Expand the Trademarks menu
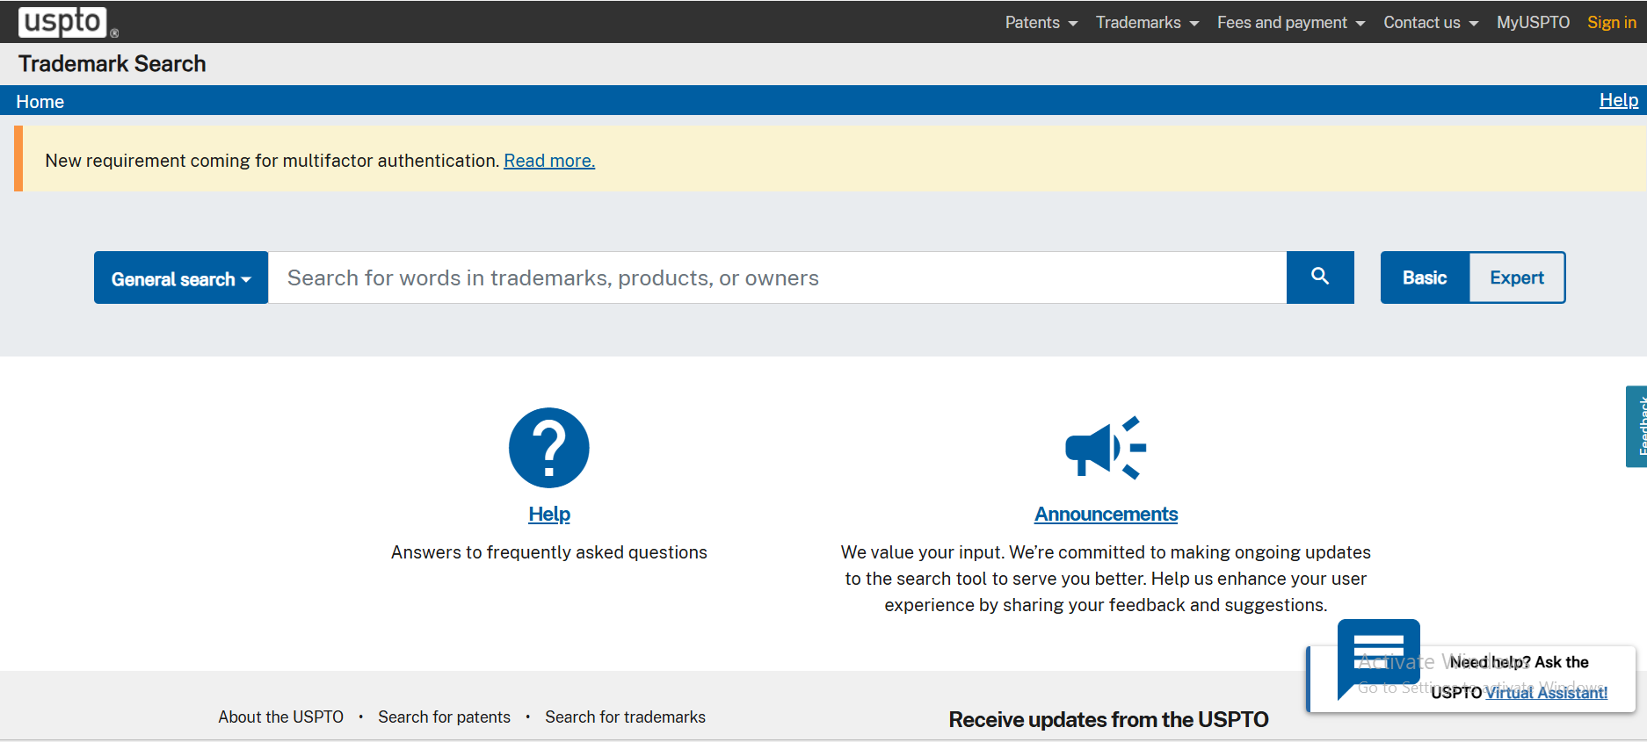The image size is (1647, 742). tap(1147, 23)
